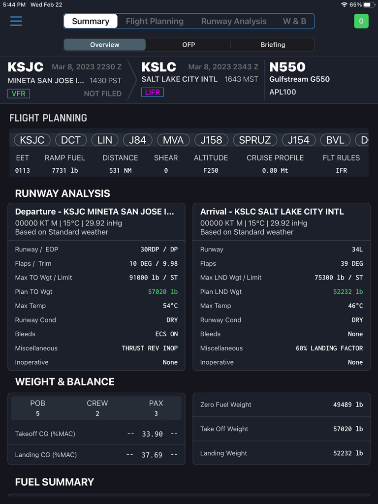The height and width of the screenshot is (504, 378).
Task: Open the hamburger navigation menu
Action: tap(16, 21)
